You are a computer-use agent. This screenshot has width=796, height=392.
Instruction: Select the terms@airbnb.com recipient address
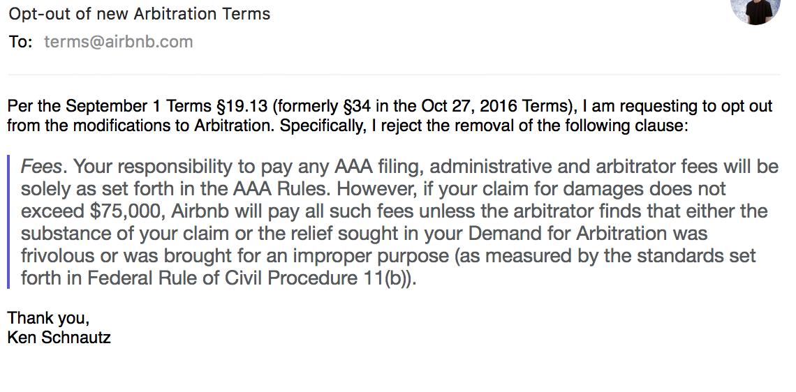[118, 42]
